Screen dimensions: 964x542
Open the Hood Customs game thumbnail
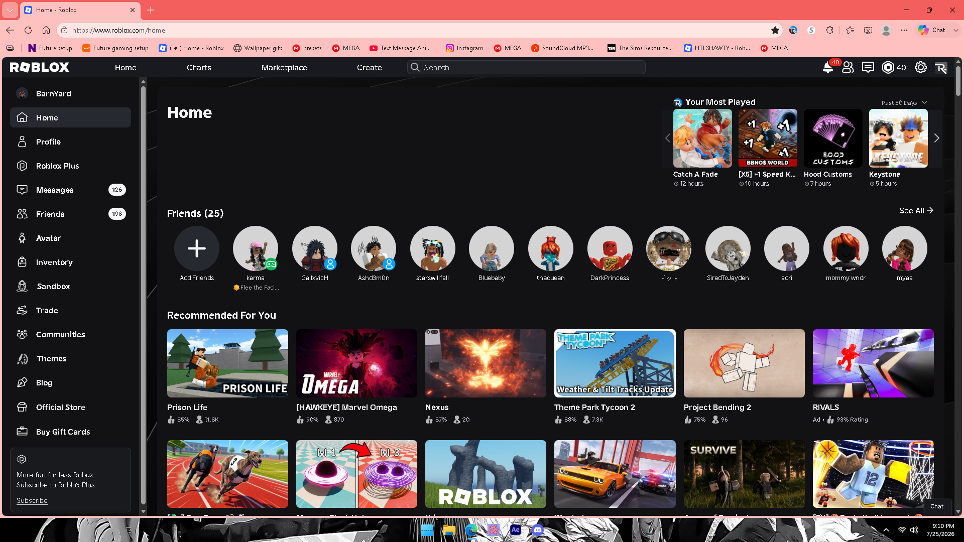pyautogui.click(x=833, y=139)
